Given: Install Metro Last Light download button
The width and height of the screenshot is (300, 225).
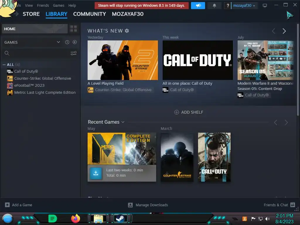Looking at the screenshot, I should [96, 173].
